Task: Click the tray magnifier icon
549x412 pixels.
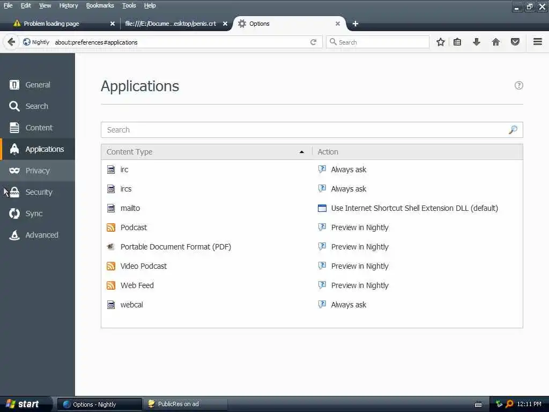Action: [509, 404]
